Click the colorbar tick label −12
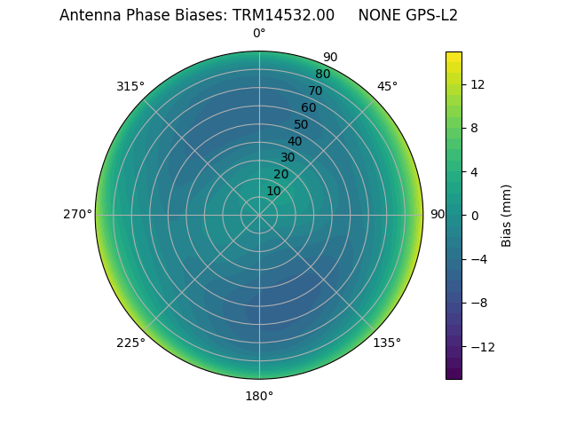568x426 pixels. tap(480, 347)
